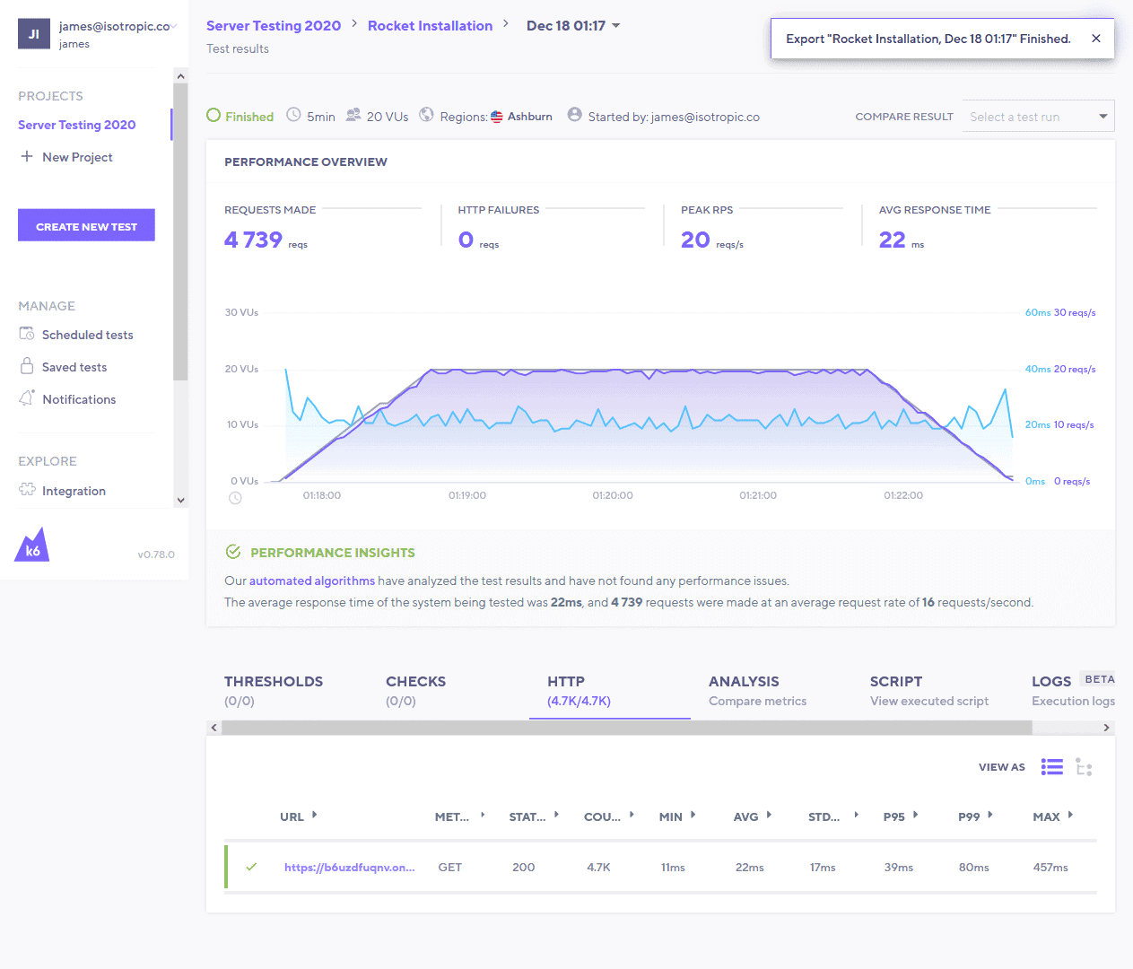Sort by the STD... column
This screenshot has width=1133, height=969.
pos(833,816)
